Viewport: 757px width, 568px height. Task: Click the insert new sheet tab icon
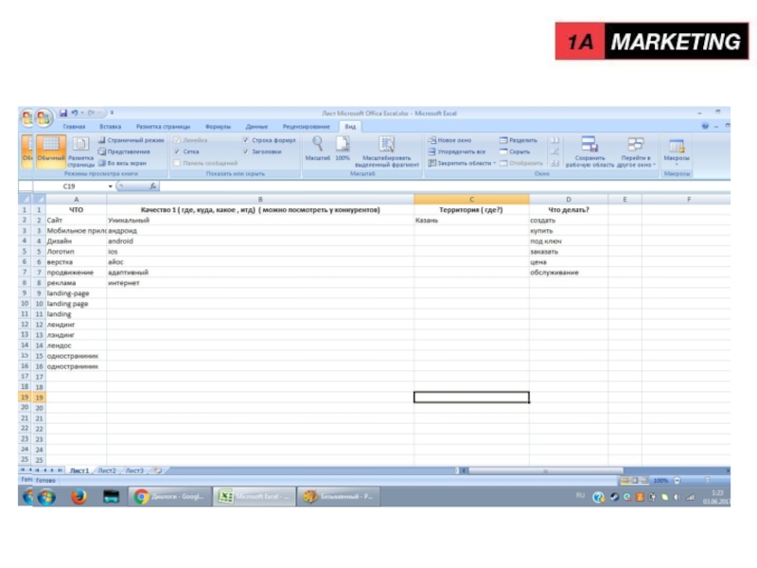[x=158, y=470]
